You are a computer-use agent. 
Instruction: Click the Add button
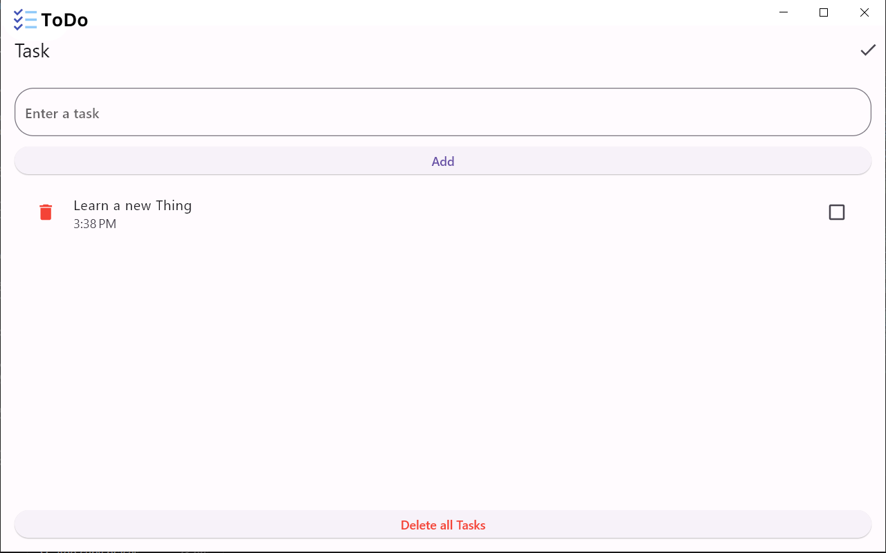tap(443, 161)
